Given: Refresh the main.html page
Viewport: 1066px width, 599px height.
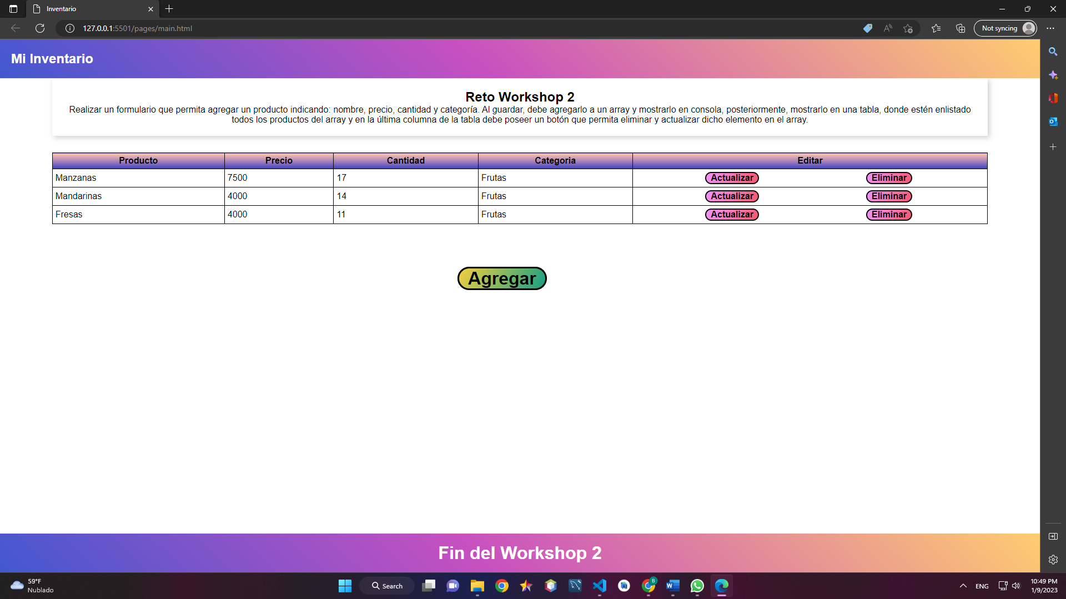Looking at the screenshot, I should [x=39, y=28].
